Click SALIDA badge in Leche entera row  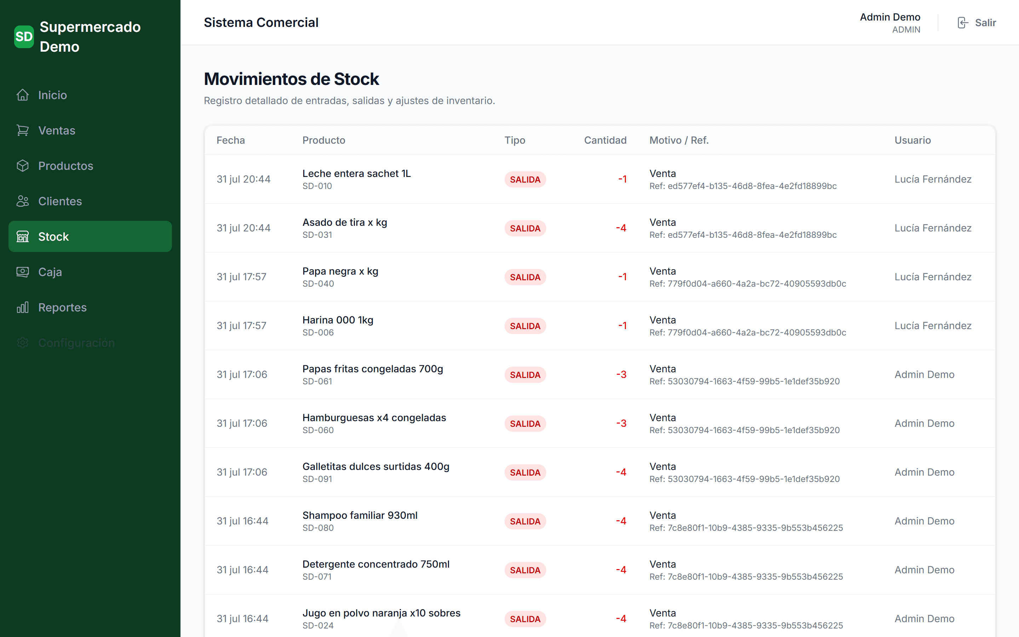[525, 179]
